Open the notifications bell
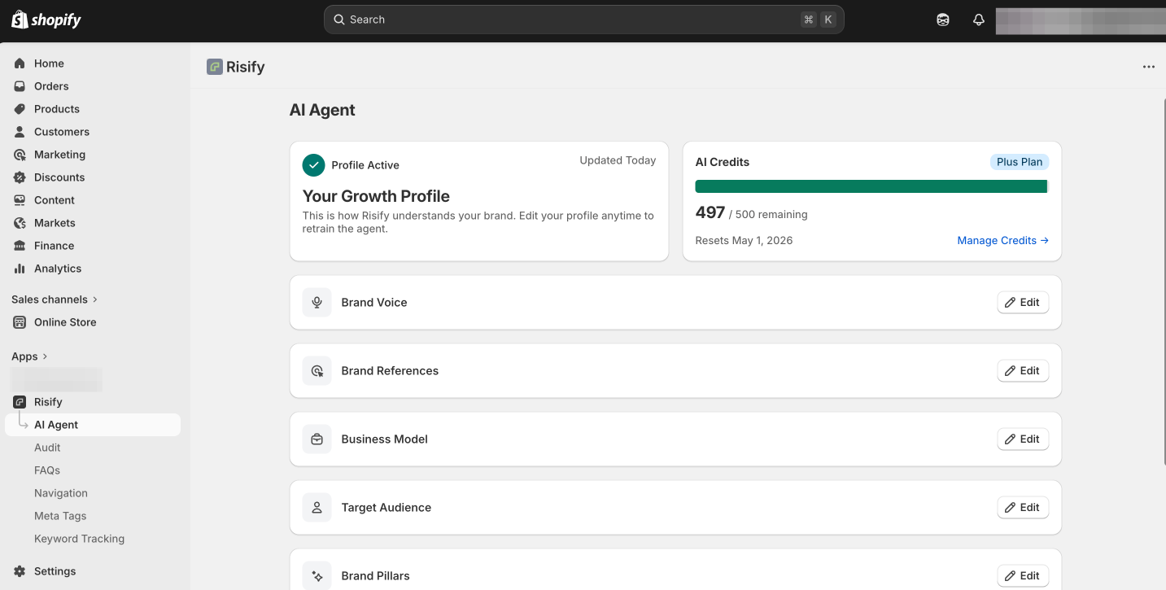 [x=979, y=20]
